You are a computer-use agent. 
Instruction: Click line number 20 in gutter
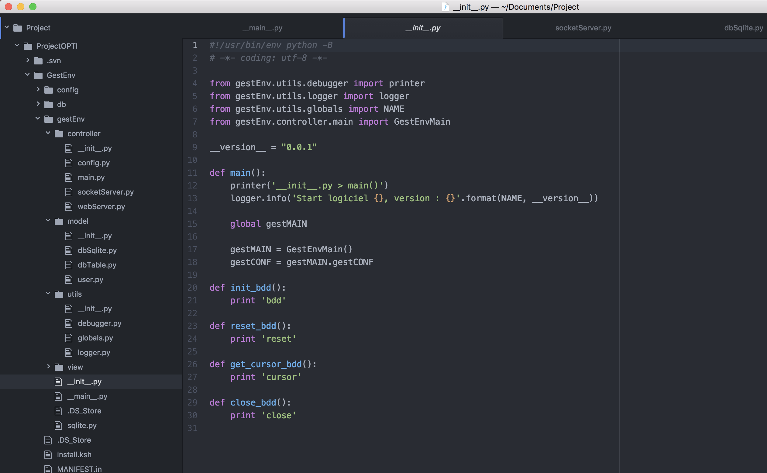[x=192, y=288]
